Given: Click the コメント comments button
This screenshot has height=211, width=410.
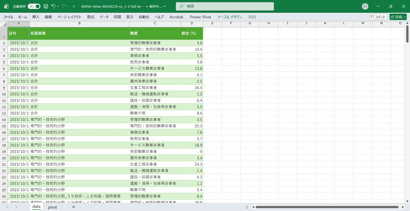Looking at the screenshot, I should pyautogui.click(x=378, y=17).
